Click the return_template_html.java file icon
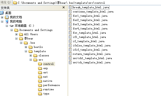161x96 pixels. (x=70, y=54)
